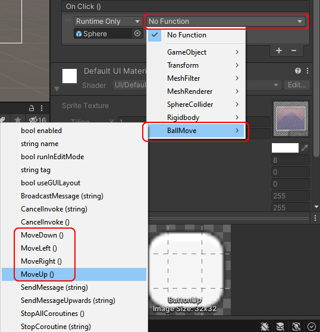Click the minus icon to remove the On Click event
The image size is (320, 332).
pyautogui.click(x=294, y=50)
